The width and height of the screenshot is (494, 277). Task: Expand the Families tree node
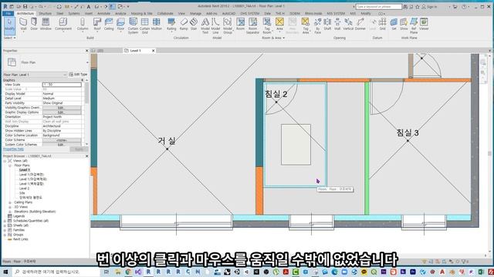click(x=5, y=230)
